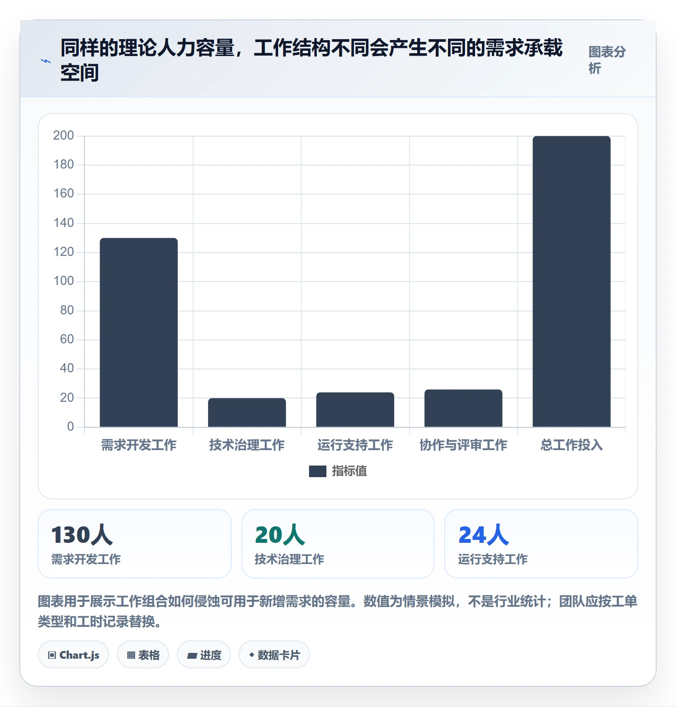Click the 运行支持工作 x-axis label
The height and width of the screenshot is (707, 676).
(x=355, y=445)
